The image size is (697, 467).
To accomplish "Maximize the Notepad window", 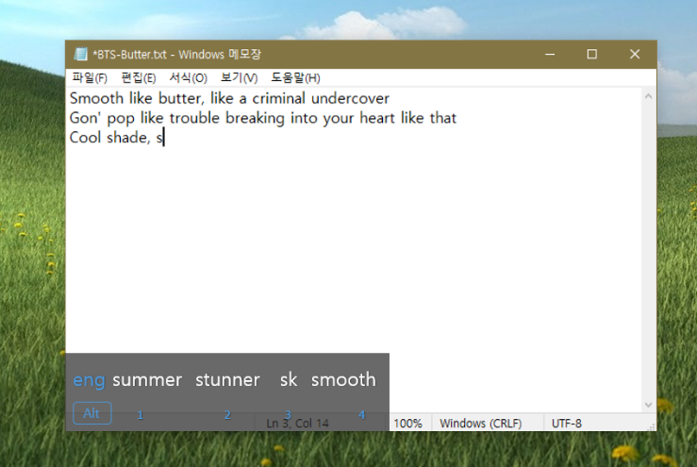I will click(x=591, y=55).
